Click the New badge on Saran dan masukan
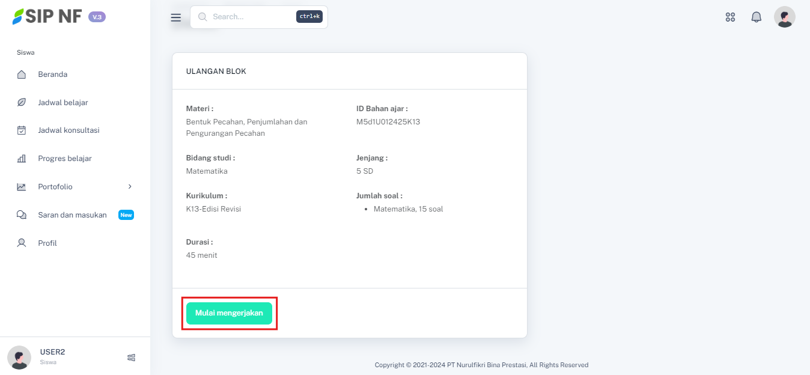Screen dimensions: 810x375 (x=126, y=215)
